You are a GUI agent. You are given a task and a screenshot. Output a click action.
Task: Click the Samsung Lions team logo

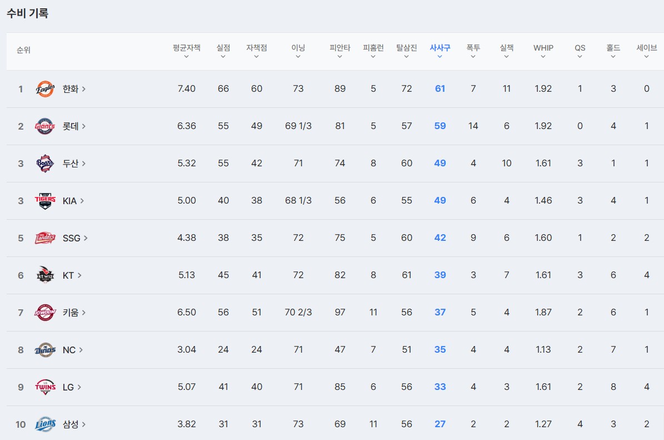tap(45, 424)
